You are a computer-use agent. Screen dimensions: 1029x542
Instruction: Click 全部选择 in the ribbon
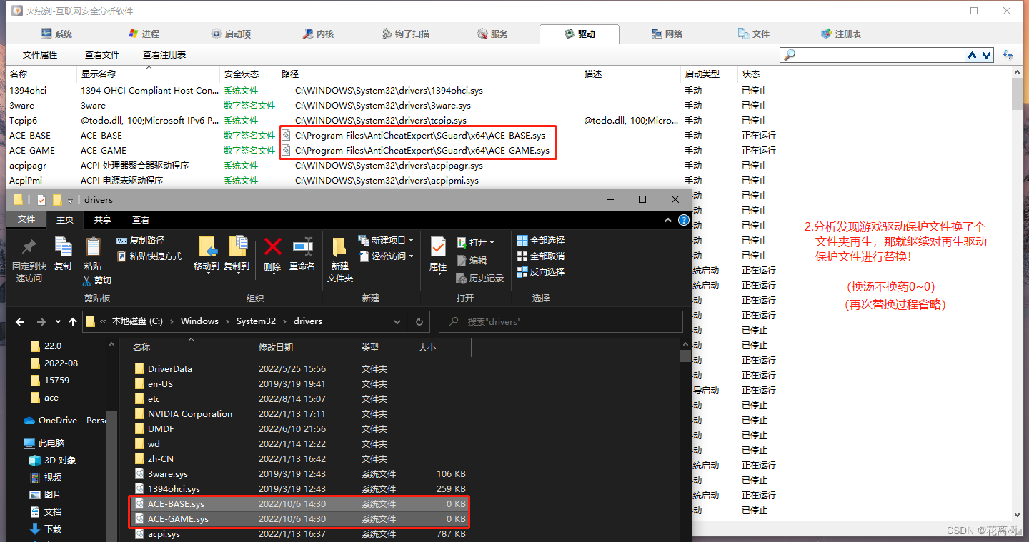pyautogui.click(x=541, y=240)
